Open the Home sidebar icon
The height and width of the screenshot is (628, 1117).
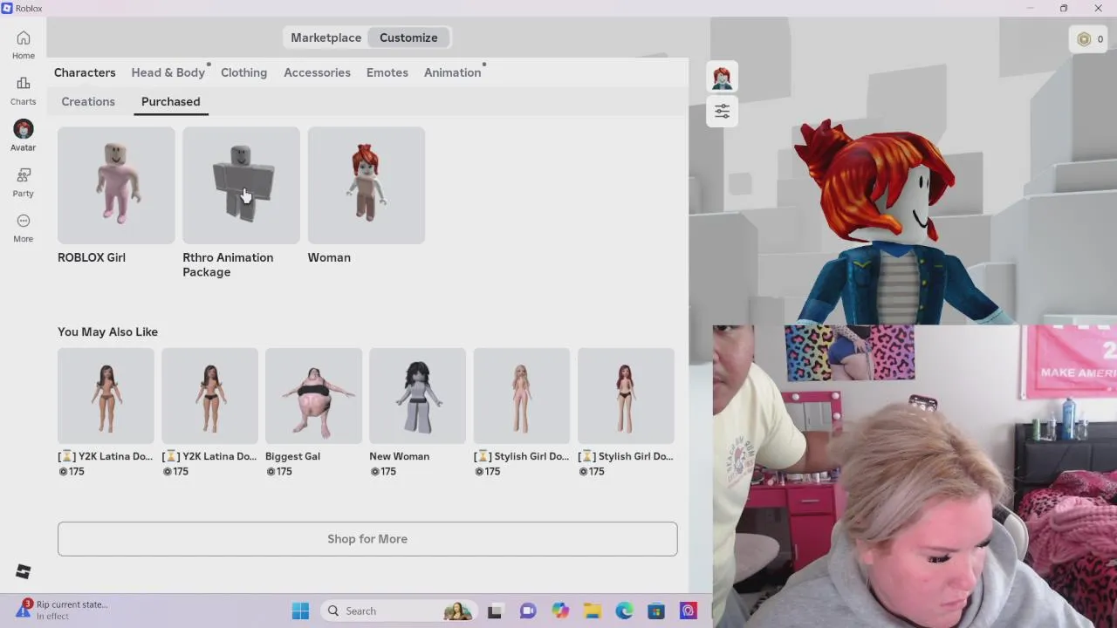[x=24, y=44]
